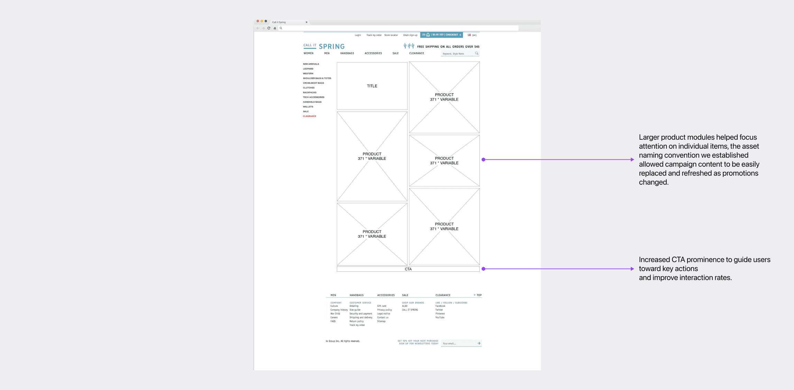Click the browser home icon
794x390 pixels.
point(275,28)
